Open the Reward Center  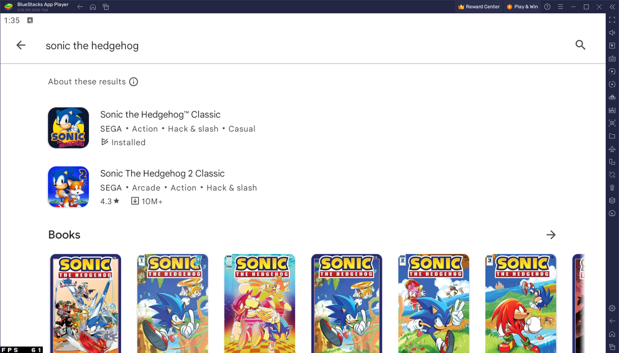(479, 7)
